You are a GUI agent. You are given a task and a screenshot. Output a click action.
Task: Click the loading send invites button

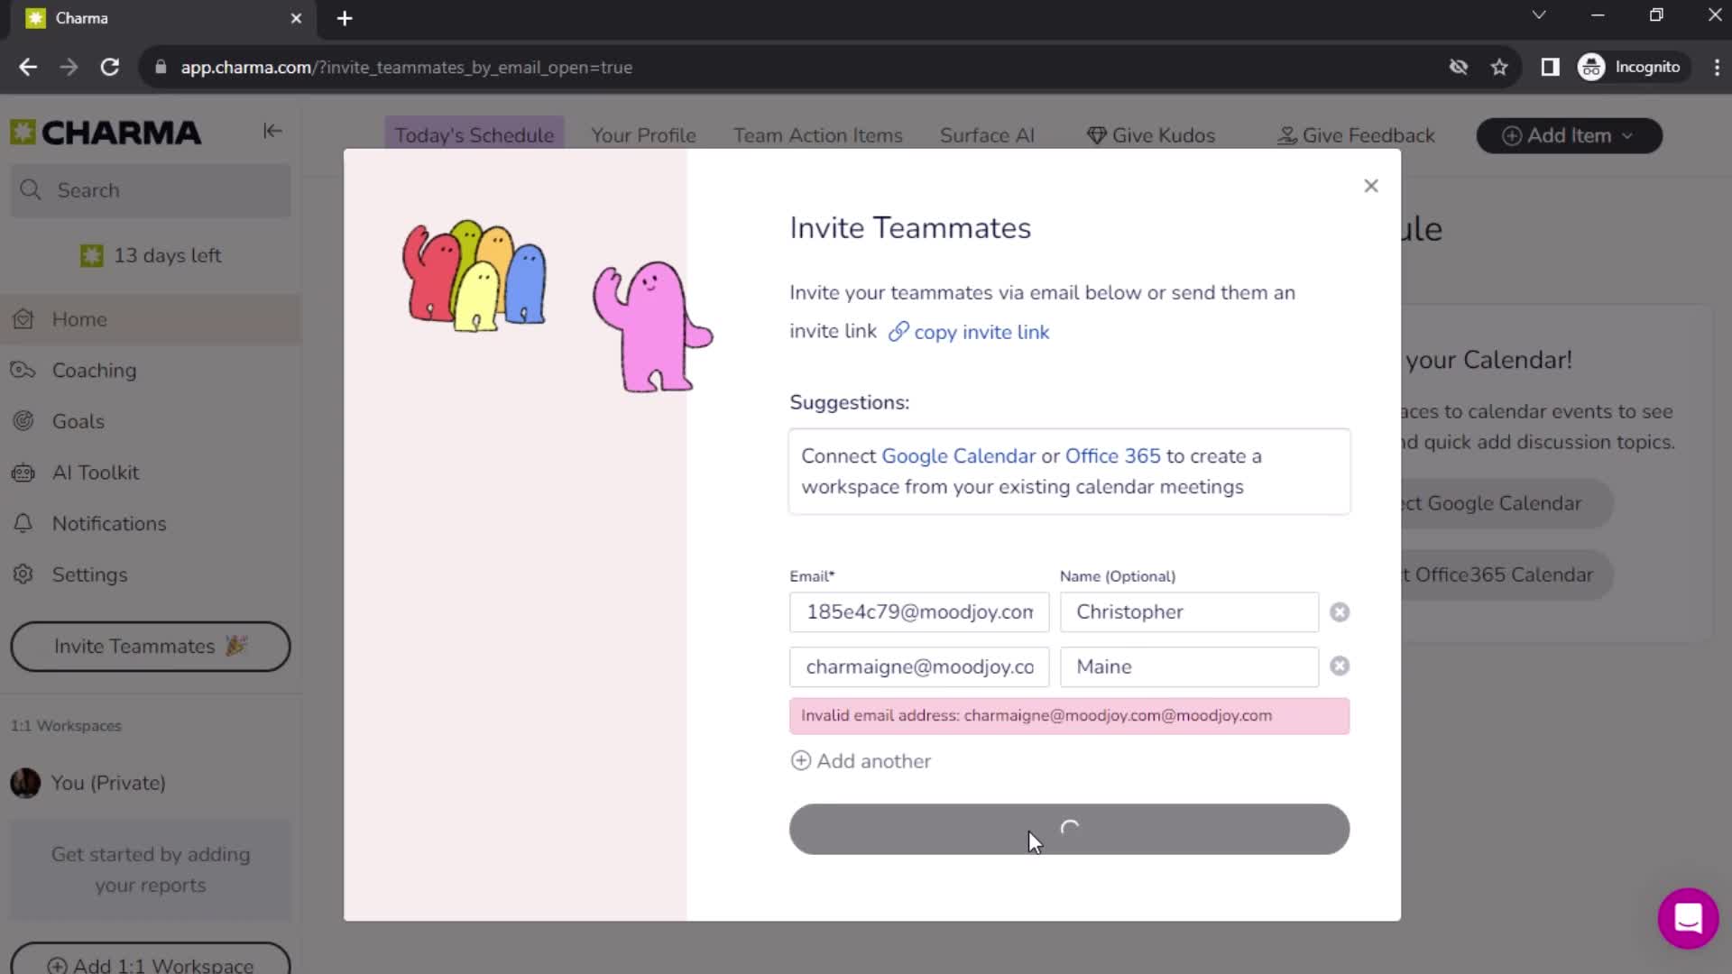(x=1069, y=830)
